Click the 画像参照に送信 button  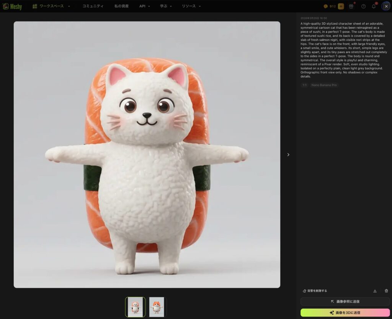point(345,301)
